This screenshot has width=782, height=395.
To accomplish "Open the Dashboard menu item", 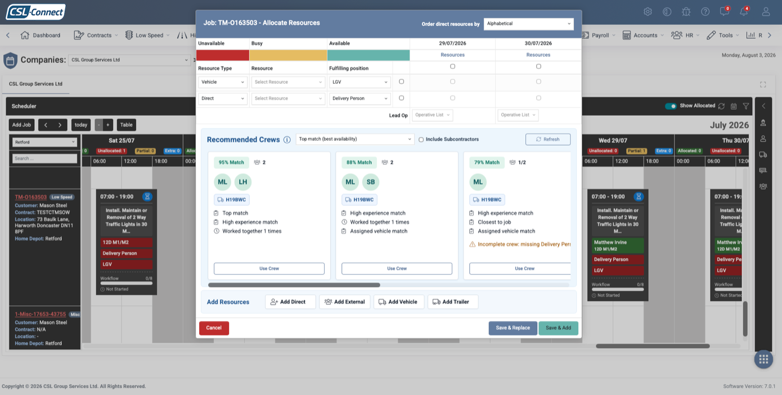I will click(x=41, y=35).
